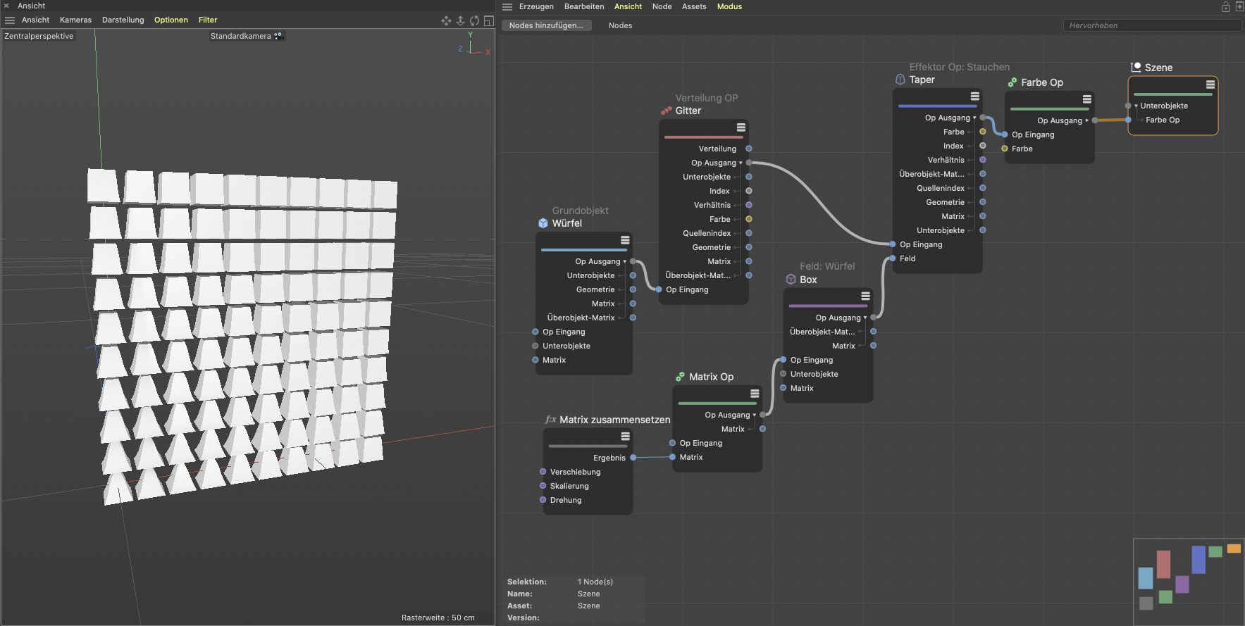This screenshot has height=626, width=1245.
Task: Open the node editor hamburger menu
Action: click(x=507, y=7)
